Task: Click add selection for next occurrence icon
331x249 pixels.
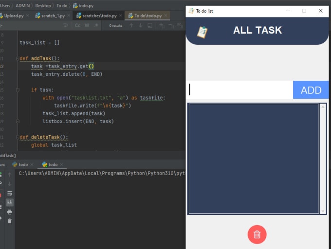Action: [x=162, y=25]
